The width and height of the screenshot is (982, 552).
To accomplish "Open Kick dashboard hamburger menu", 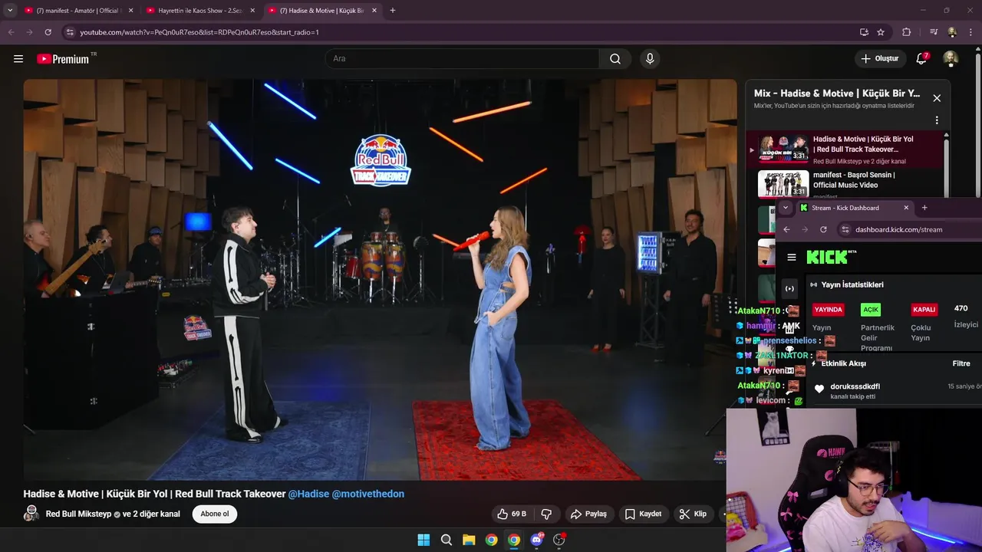I will pos(792,258).
